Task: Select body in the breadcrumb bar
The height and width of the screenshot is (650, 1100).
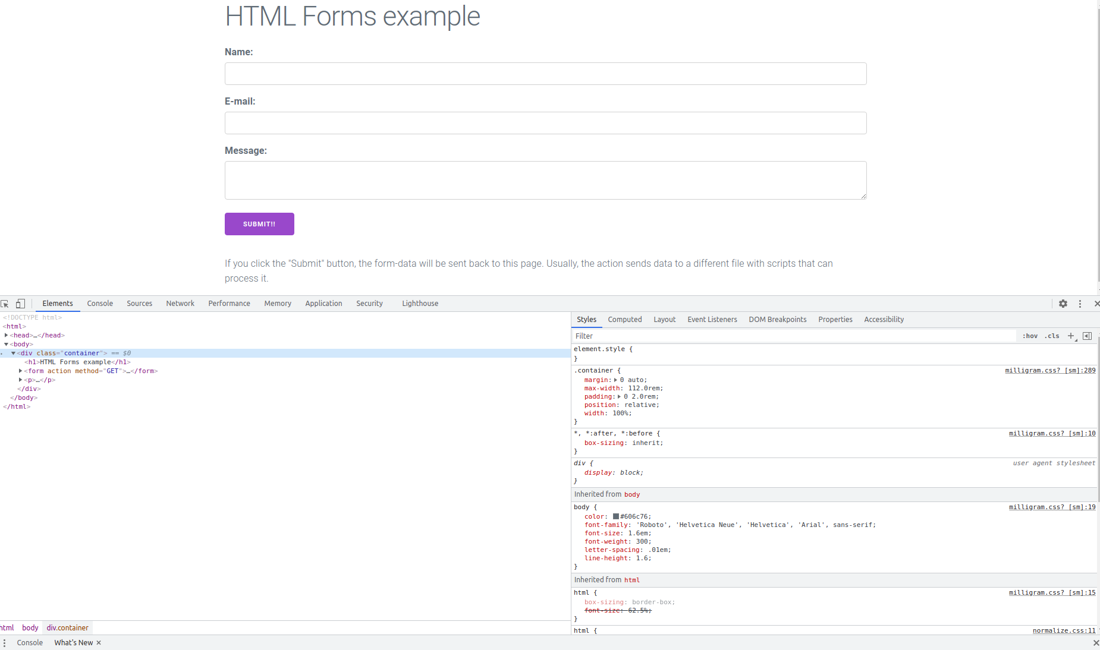Action: pyautogui.click(x=30, y=627)
